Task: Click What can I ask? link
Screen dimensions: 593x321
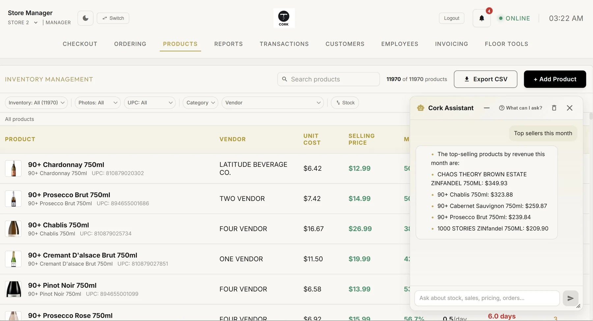Action: click(x=521, y=108)
